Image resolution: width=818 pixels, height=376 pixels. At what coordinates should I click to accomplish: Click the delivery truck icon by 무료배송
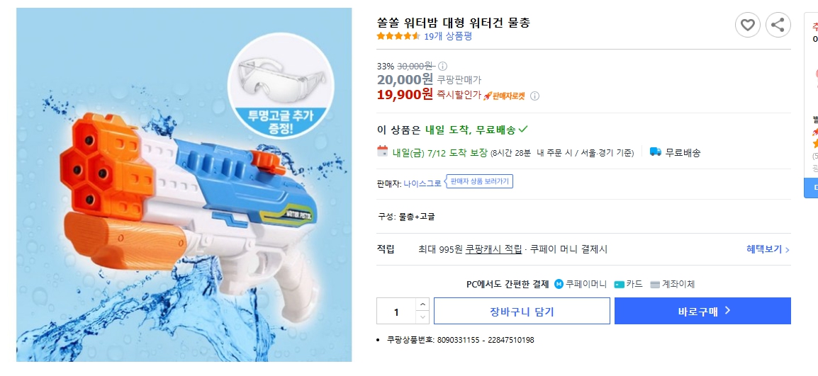pos(656,152)
